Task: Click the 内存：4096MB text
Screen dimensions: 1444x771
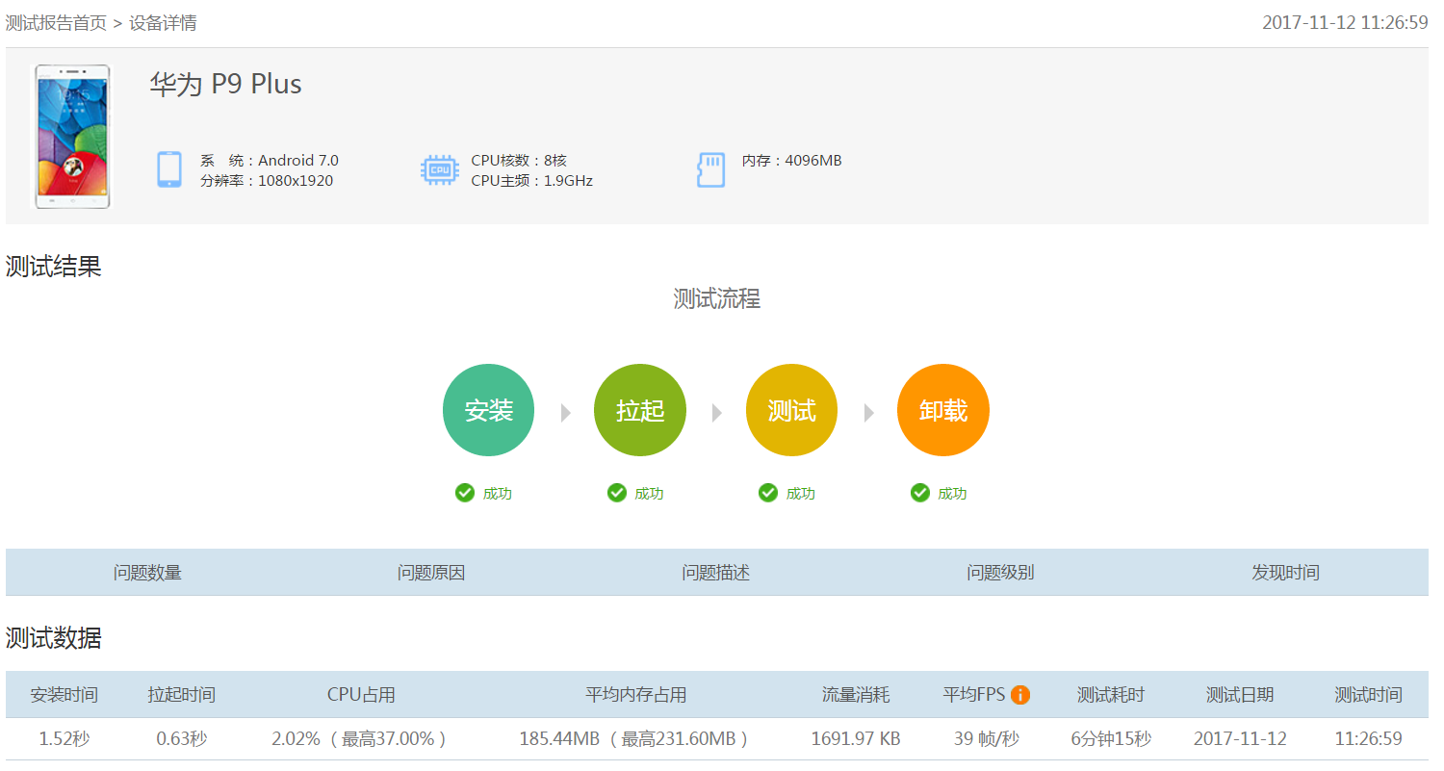Action: point(792,161)
